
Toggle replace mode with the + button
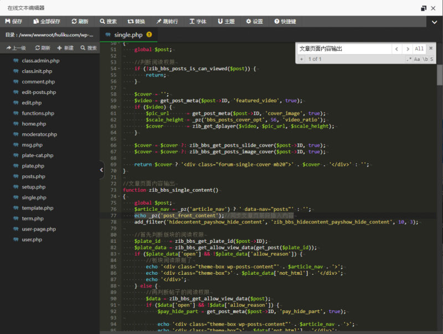301,59
